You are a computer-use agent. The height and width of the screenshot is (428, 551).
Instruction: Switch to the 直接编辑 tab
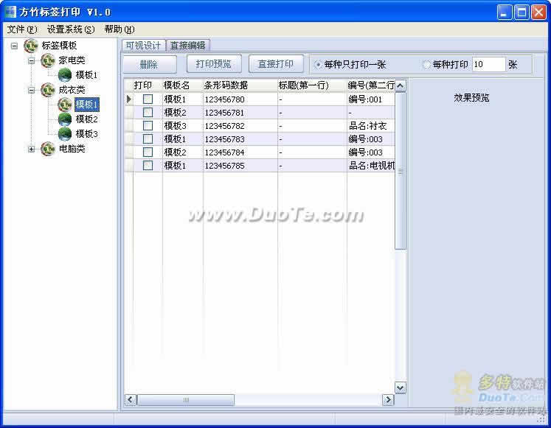[188, 45]
